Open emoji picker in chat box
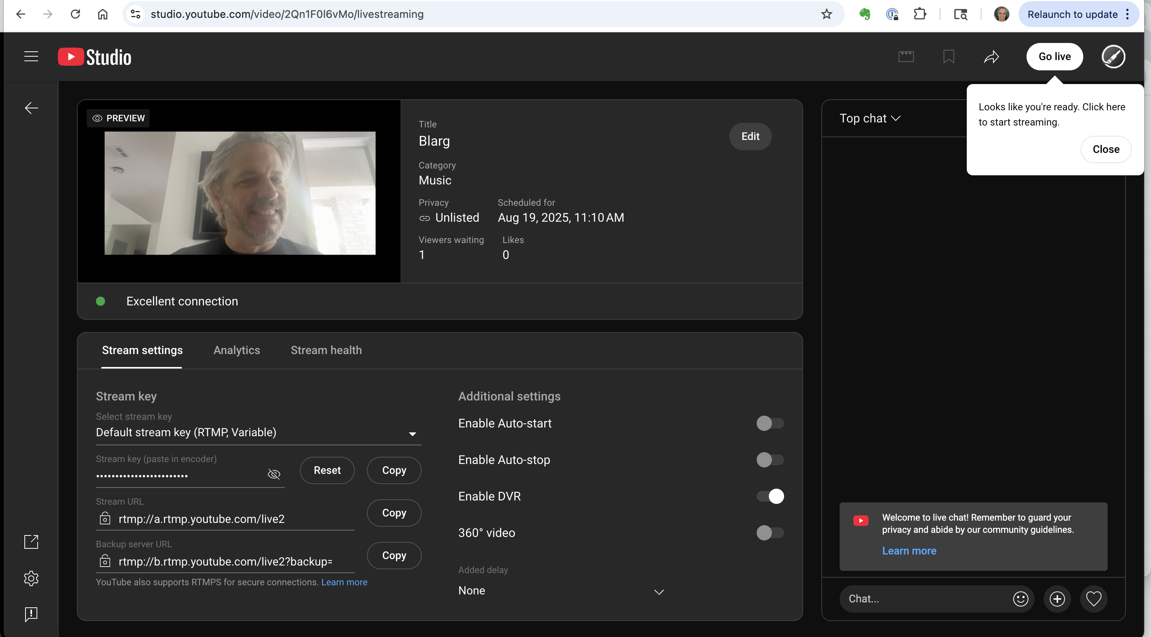Viewport: 1151px width, 637px height. click(1020, 599)
